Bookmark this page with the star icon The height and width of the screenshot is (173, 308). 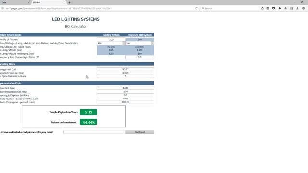pos(262,8)
